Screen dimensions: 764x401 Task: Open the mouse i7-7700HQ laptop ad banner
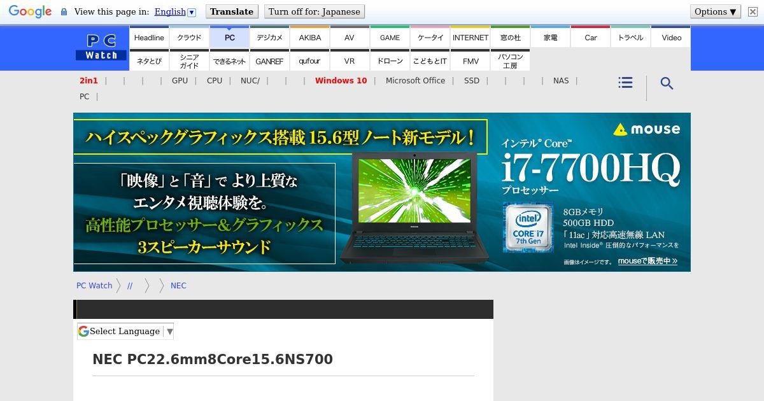382,192
